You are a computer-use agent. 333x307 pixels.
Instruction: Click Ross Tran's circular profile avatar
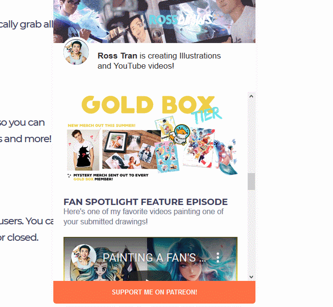[76, 52]
